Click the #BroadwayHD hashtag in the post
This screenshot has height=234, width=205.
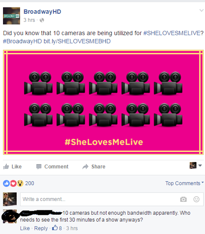[22, 41]
